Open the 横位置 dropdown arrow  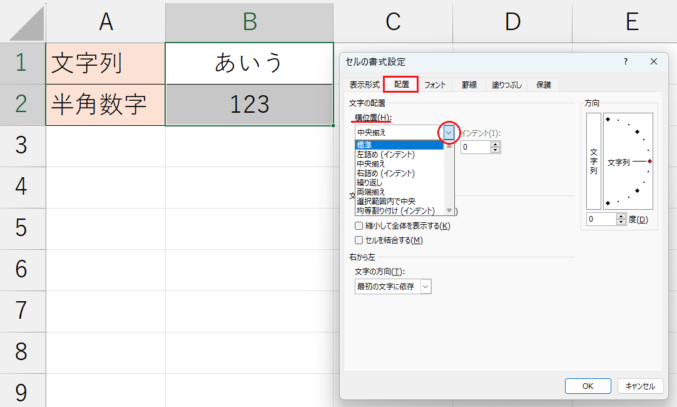coord(449,132)
